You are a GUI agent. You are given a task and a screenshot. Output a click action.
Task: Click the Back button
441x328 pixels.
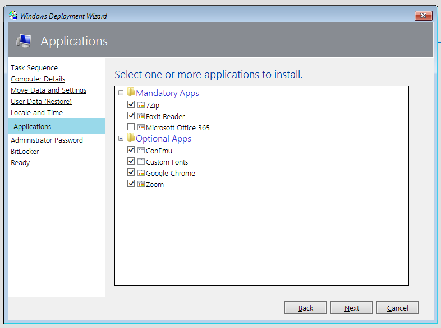pyautogui.click(x=305, y=308)
